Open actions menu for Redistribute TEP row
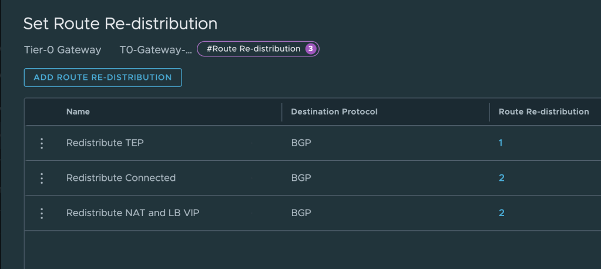Viewport: 601px width, 269px height. (x=42, y=143)
